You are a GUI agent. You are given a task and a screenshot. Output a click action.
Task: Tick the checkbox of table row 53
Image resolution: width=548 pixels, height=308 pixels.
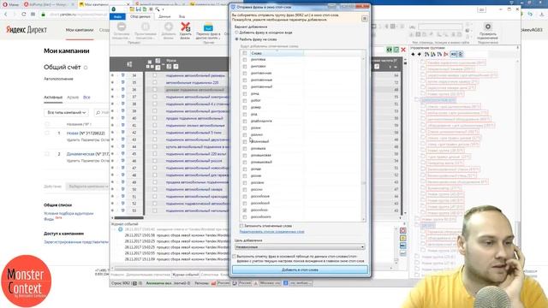(154, 210)
